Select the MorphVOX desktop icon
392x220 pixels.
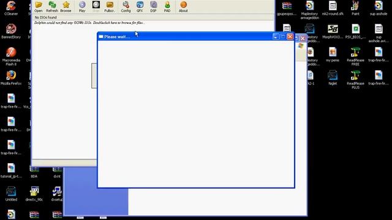333,31
